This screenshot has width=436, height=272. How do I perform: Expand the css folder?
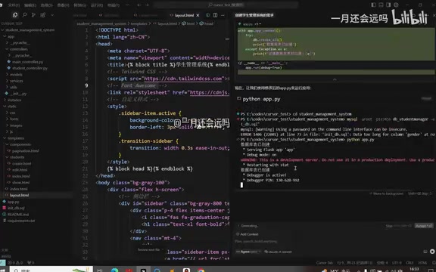pos(13,113)
